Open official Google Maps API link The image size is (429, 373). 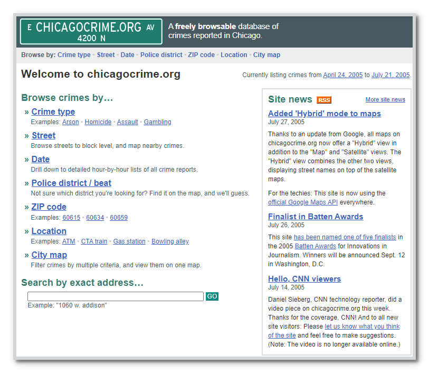[x=303, y=202]
